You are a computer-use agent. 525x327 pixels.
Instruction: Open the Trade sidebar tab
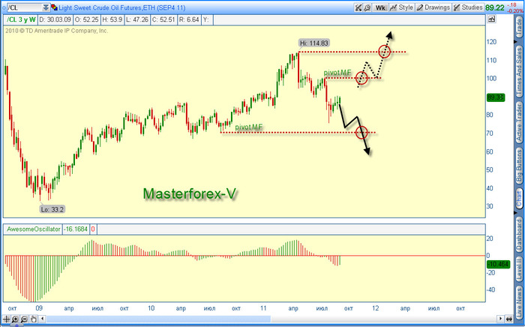[518, 28]
